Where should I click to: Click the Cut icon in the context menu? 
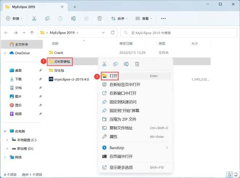104,64
